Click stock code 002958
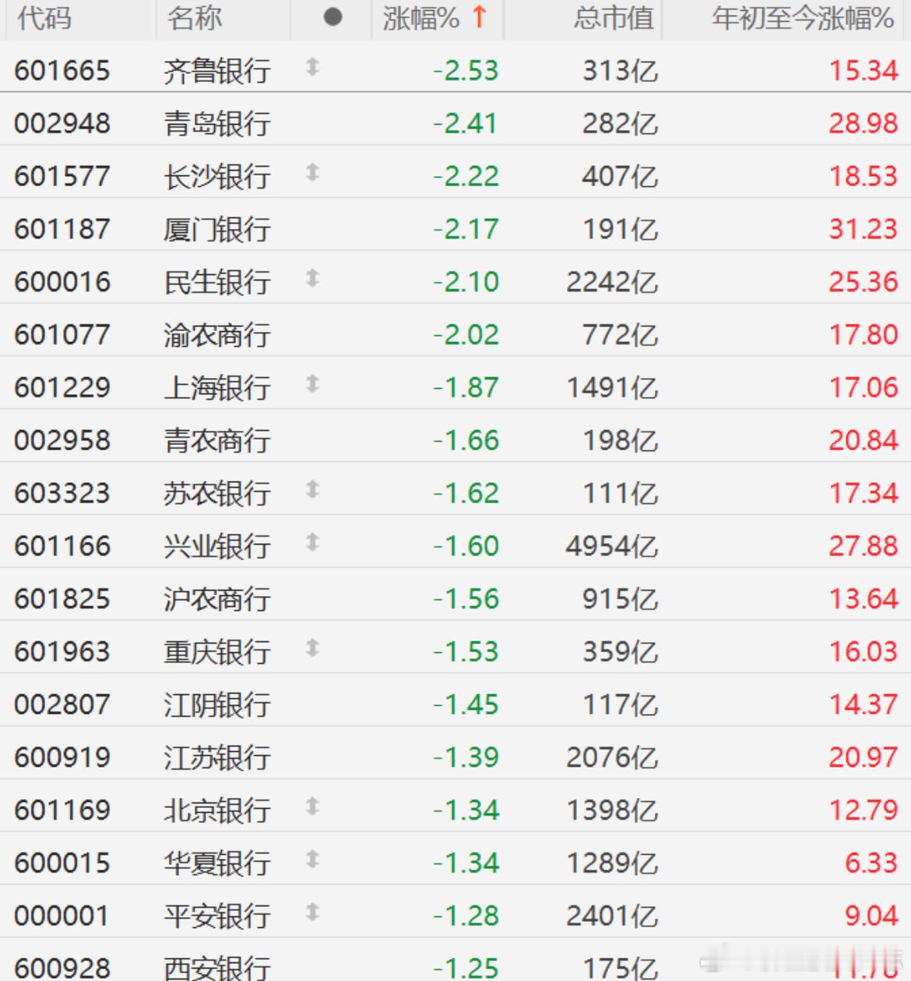 62,440
